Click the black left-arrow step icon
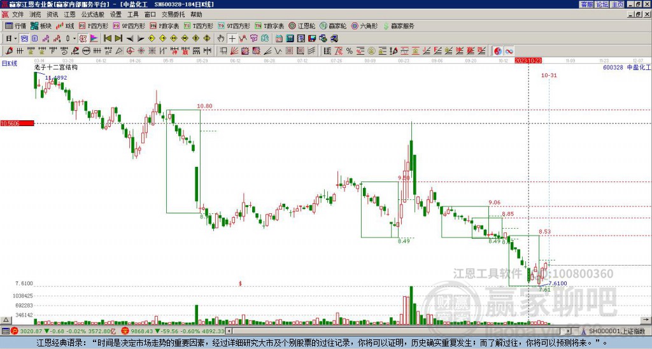652x349 pixels. tap(130, 38)
